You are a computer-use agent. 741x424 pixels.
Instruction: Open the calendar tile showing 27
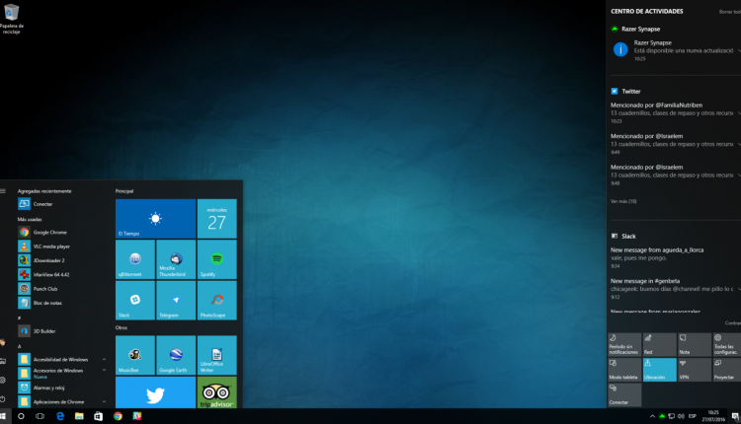(216, 218)
